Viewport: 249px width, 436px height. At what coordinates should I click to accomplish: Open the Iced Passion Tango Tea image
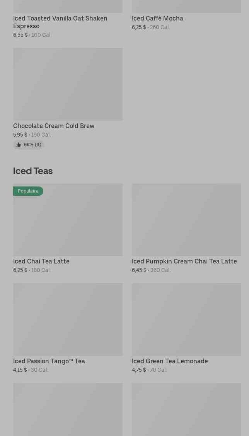click(x=68, y=319)
